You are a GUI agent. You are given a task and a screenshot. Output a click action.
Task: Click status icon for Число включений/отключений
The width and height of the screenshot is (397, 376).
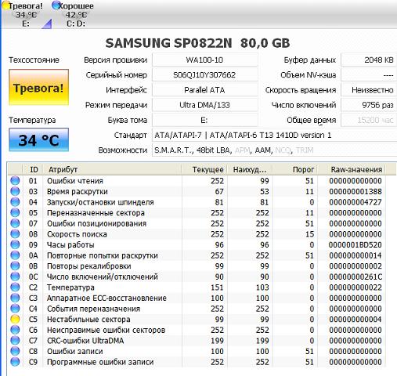15,277
